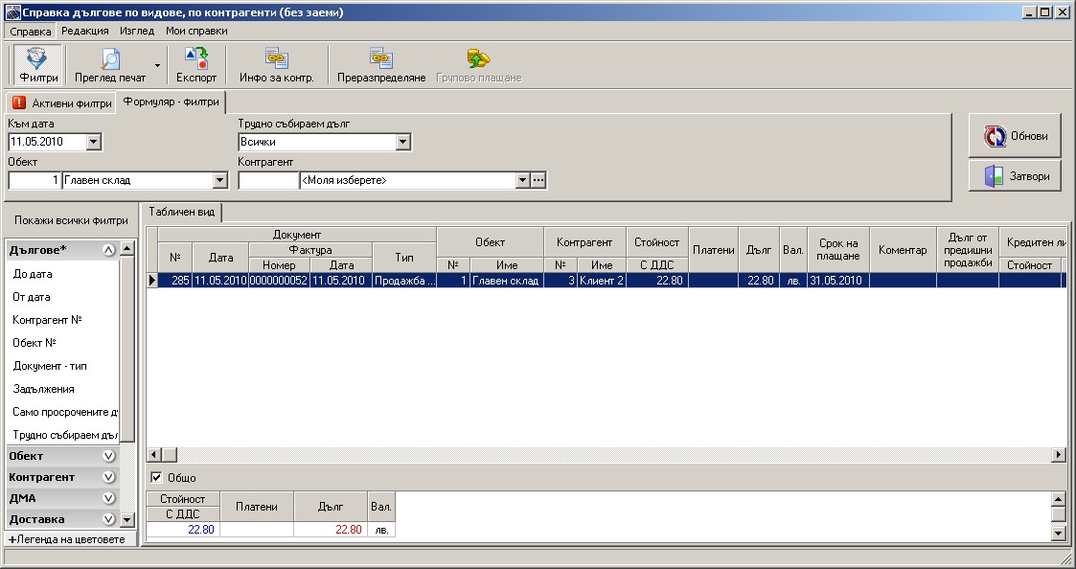Select the Задължения filter
The height and width of the screenshot is (569, 1076).
(43, 389)
